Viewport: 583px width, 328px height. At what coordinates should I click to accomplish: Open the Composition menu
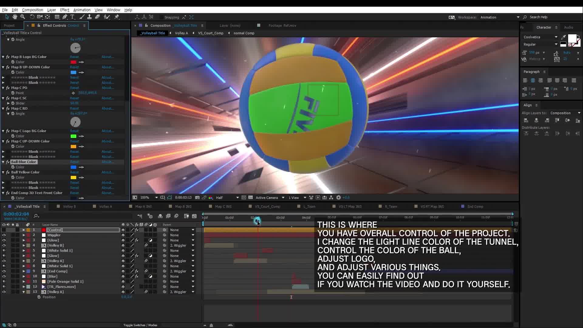(32, 10)
